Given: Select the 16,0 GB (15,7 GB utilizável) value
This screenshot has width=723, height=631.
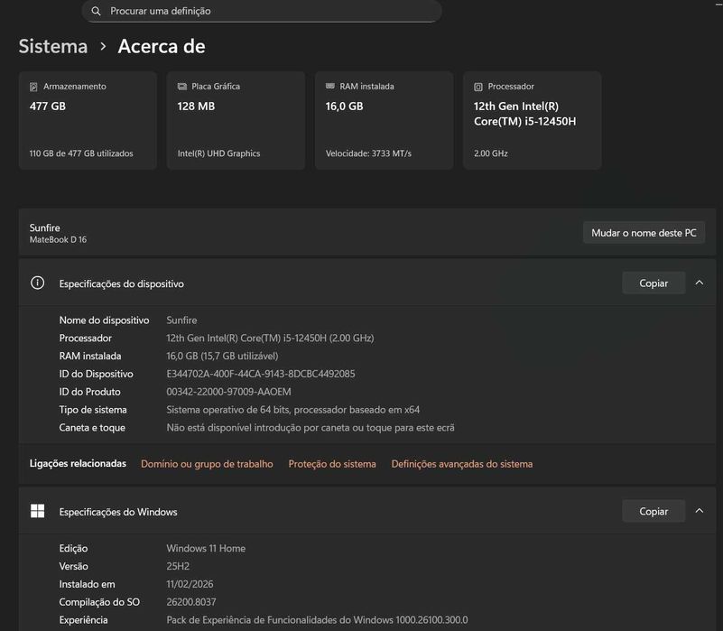Looking at the screenshot, I should click(222, 356).
